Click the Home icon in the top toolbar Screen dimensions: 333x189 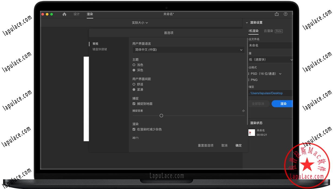[64, 14]
